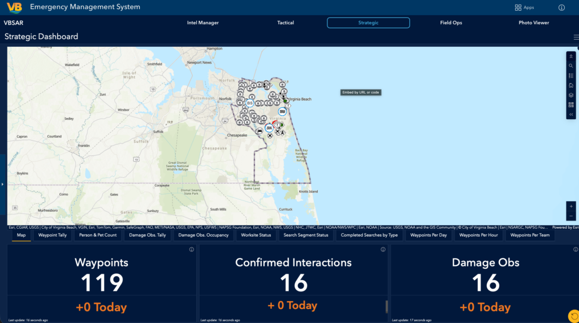Image resolution: width=579 pixels, height=323 pixels.
Task: Open Worksite Status tab
Action: point(256,235)
